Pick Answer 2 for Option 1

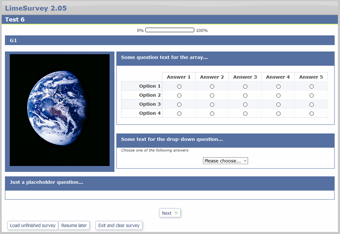pos(212,86)
